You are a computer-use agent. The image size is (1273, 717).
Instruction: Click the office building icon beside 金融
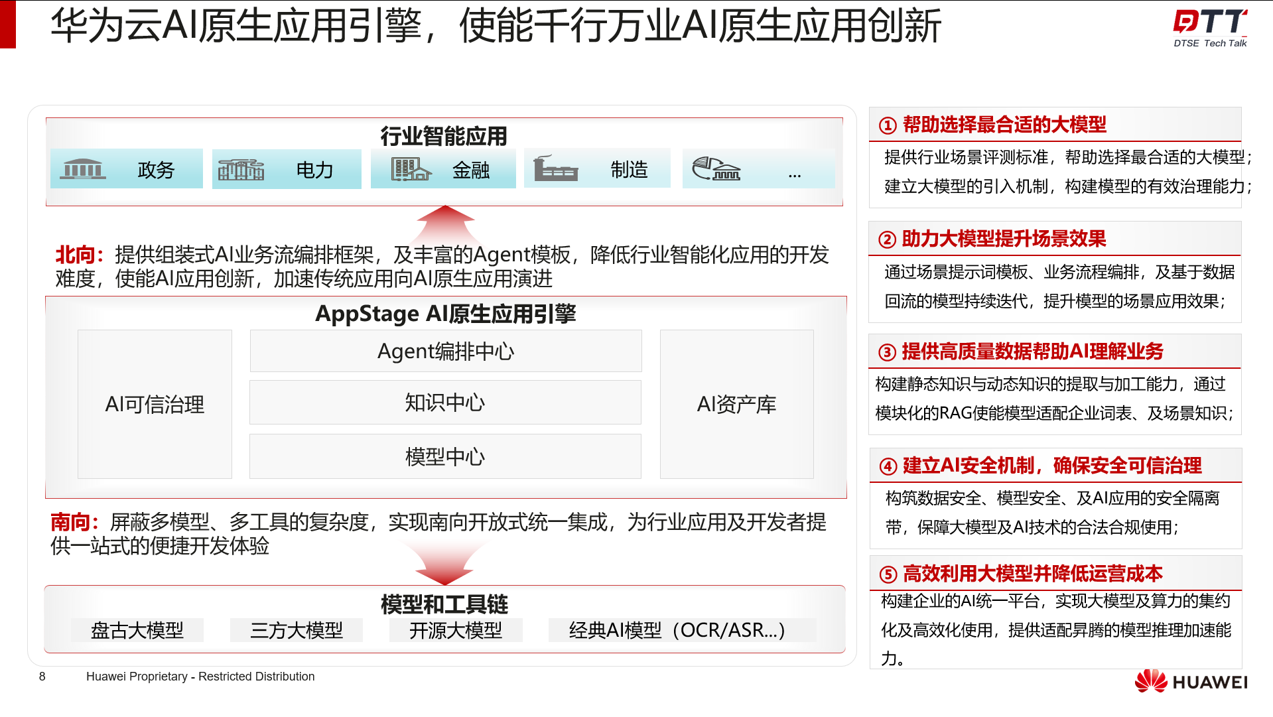[411, 169]
